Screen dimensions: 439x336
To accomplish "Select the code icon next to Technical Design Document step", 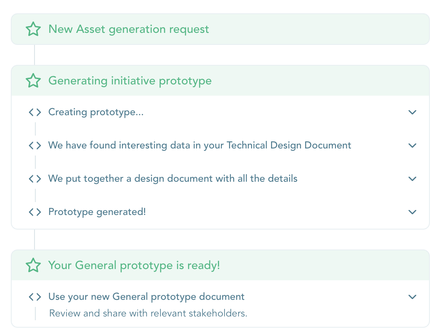I will point(35,145).
